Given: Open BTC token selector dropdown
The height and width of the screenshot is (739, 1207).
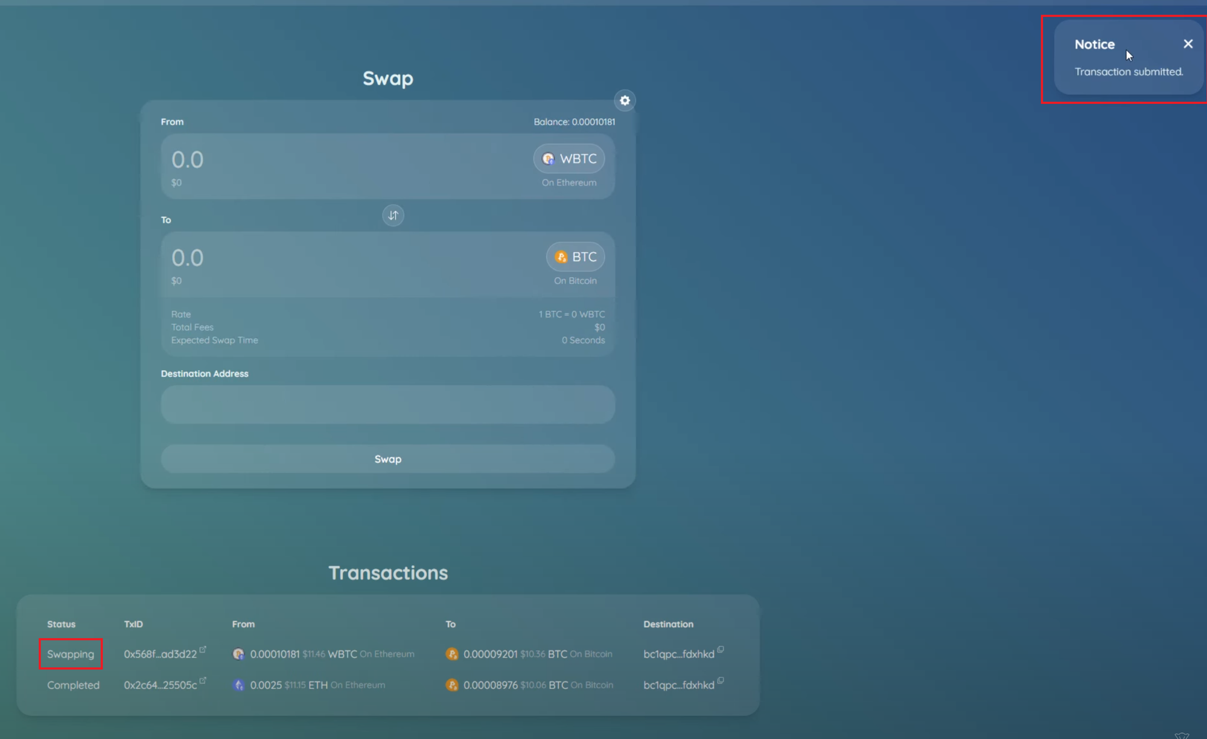Looking at the screenshot, I should click(575, 257).
